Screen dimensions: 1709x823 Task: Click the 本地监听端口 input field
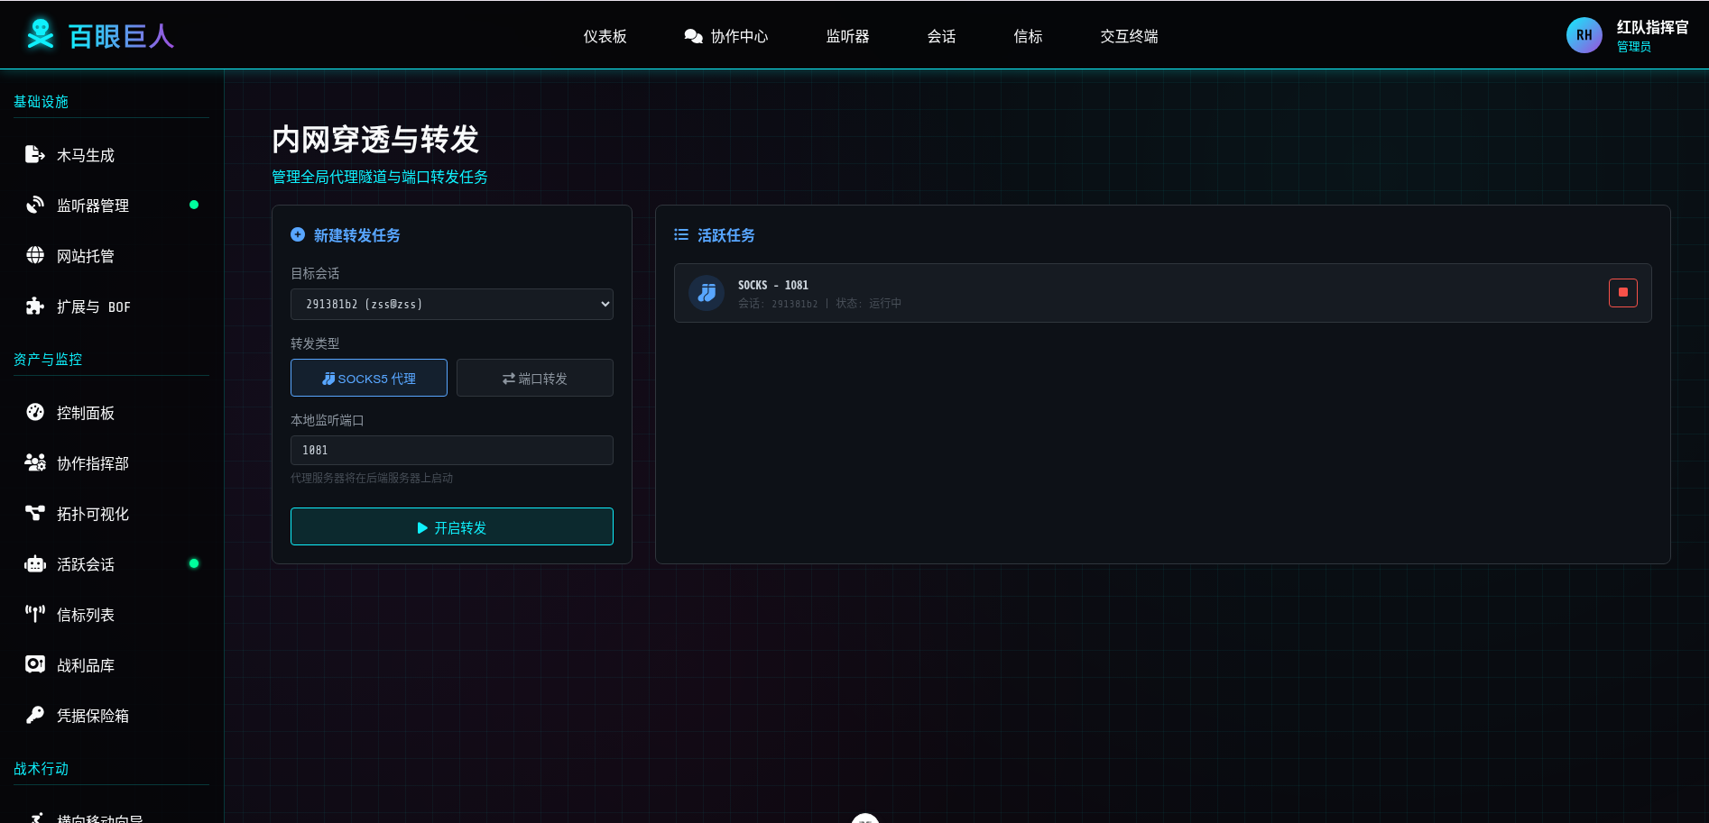[451, 451]
